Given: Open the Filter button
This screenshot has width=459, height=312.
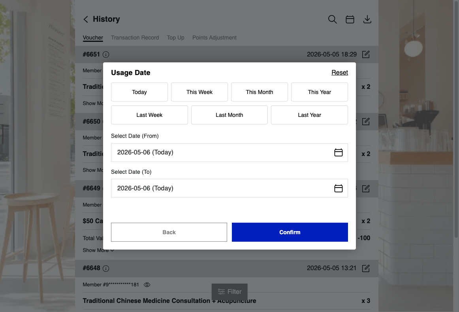Looking at the screenshot, I should pyautogui.click(x=229, y=292).
